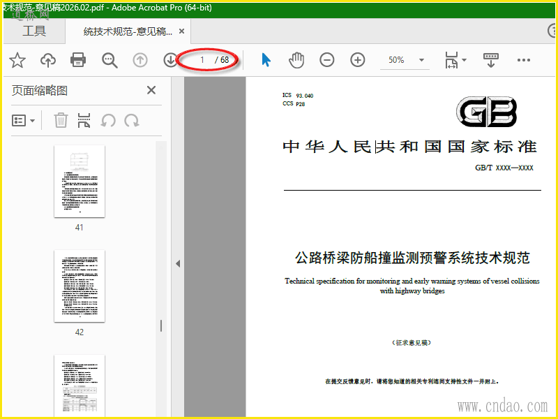Click the 征求意见稿 text on page
Image resolution: width=558 pixels, height=419 pixels.
pyautogui.click(x=412, y=343)
